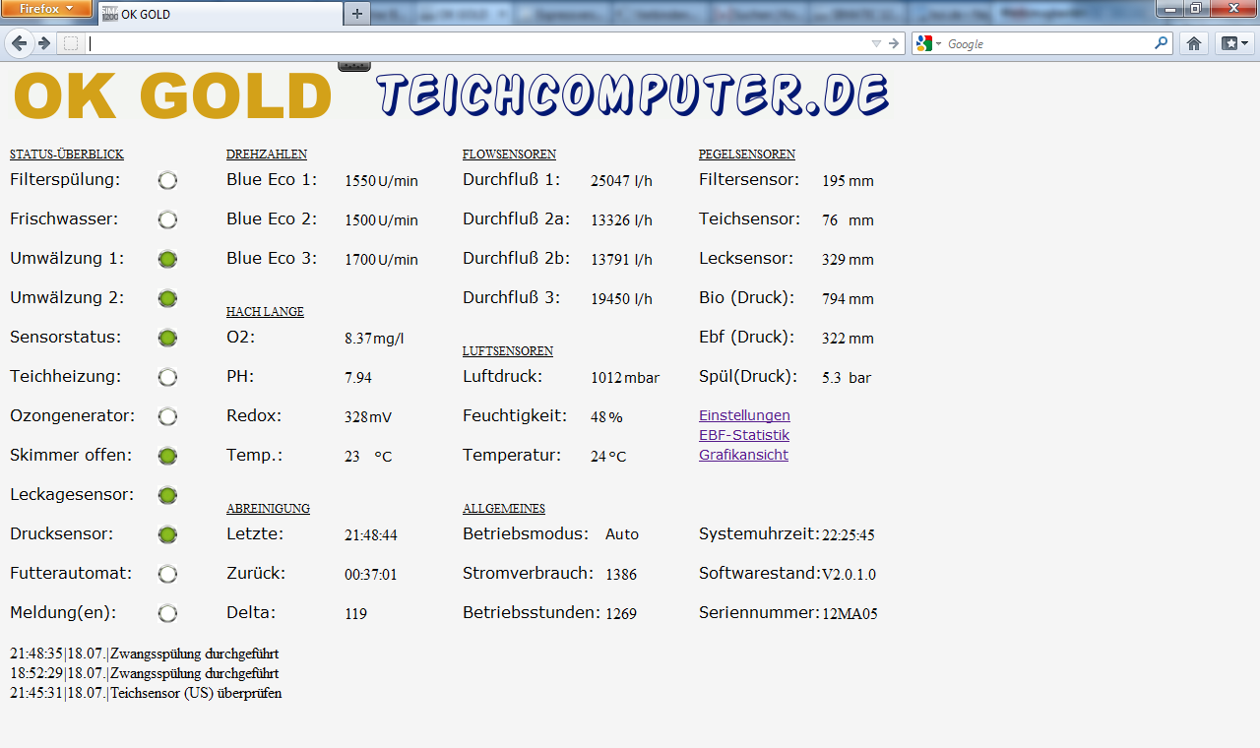Open a new tab with plus button
The image size is (1260, 748).
tap(357, 13)
